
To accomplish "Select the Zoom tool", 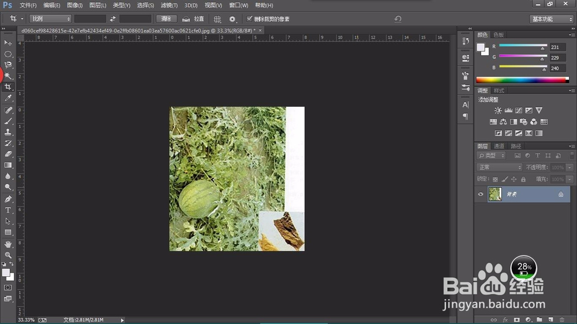I will [x=8, y=255].
